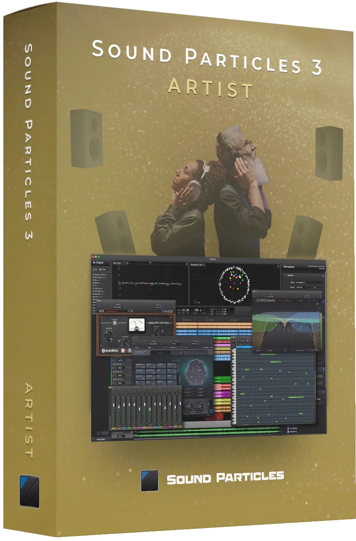356x541 pixels.
Task: Click the 120 BPM tempo display
Action: pos(196,310)
